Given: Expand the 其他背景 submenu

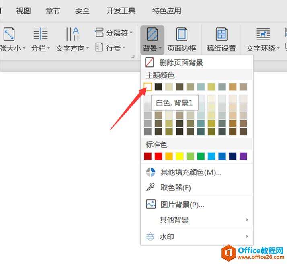Looking at the screenshot, I should pos(197,220).
